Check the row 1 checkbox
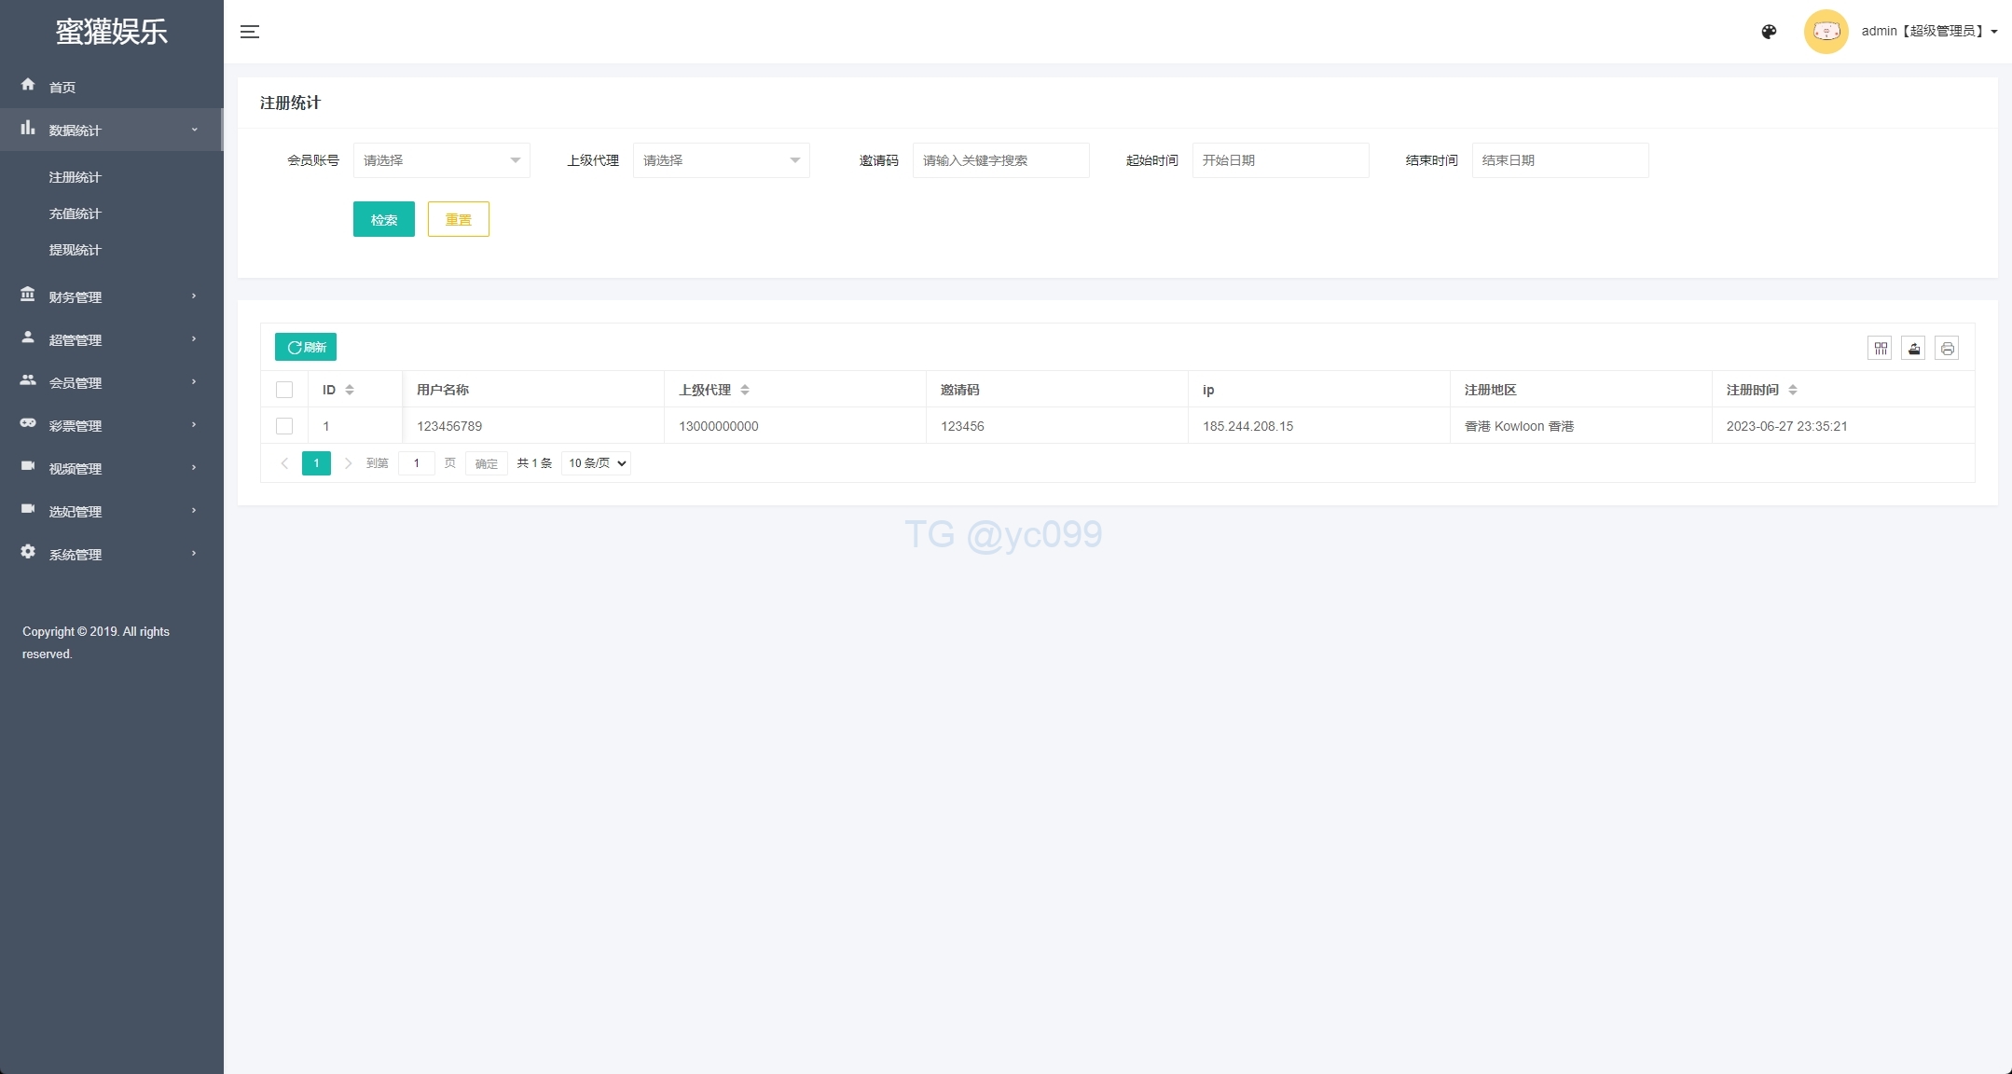Viewport: 2012px width, 1074px height. [x=284, y=426]
